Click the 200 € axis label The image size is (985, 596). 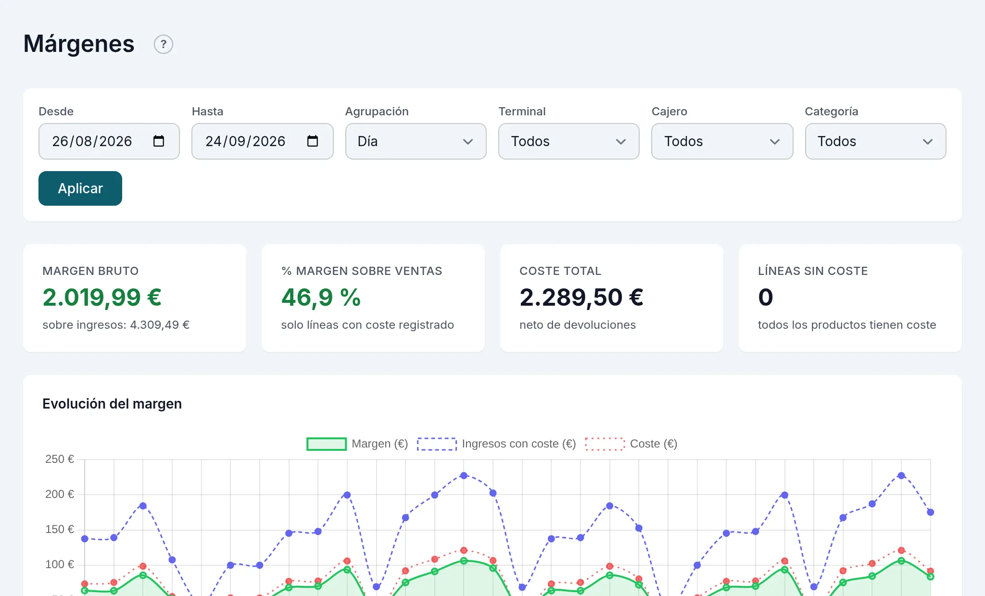[60, 494]
